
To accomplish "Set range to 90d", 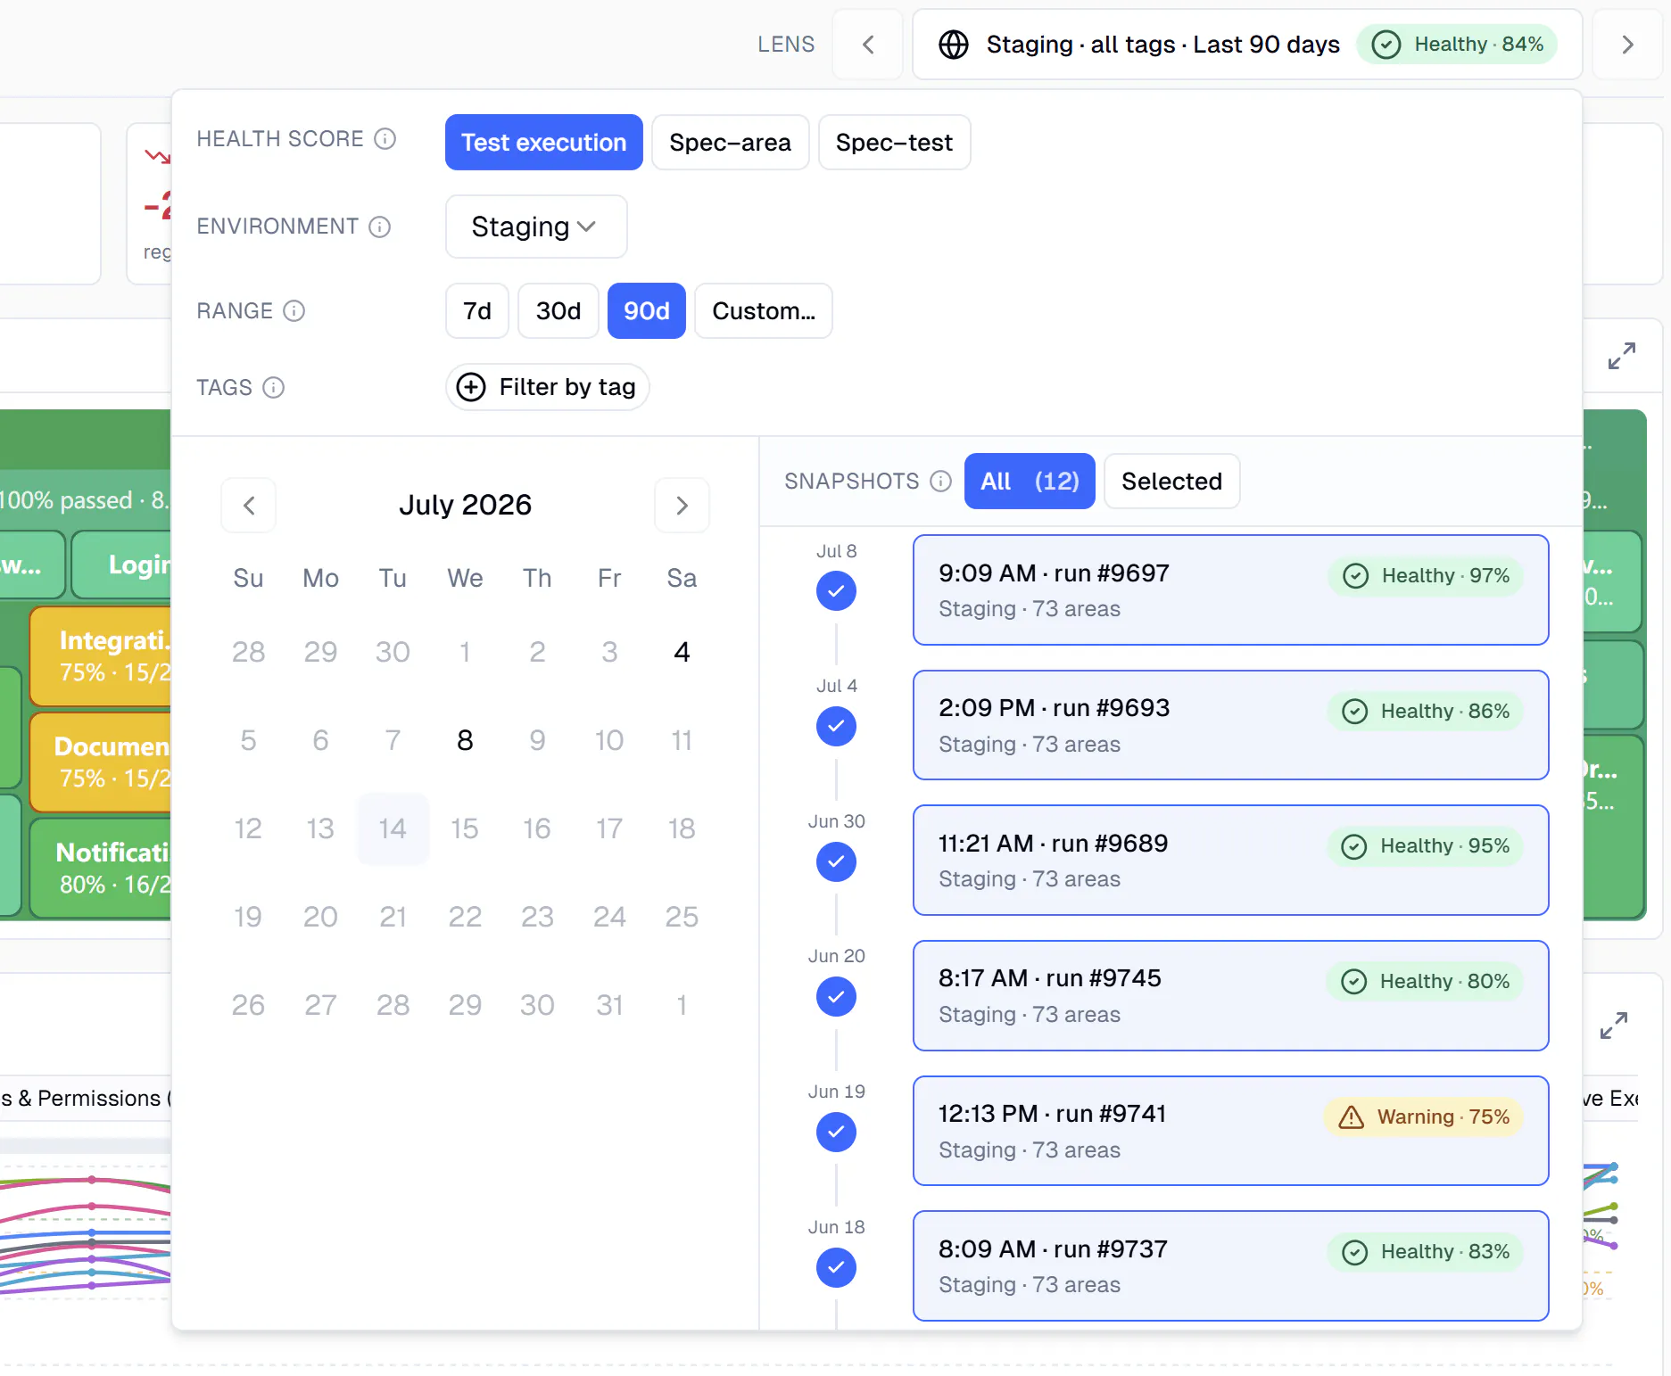I will click(647, 311).
